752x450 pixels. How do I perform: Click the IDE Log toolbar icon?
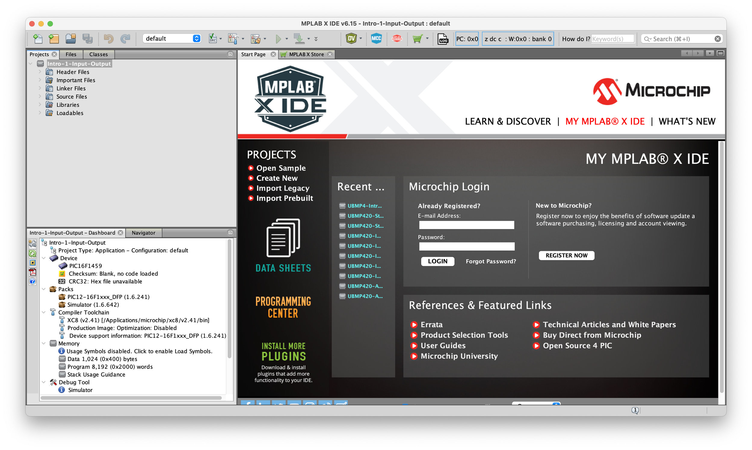pyautogui.click(x=442, y=39)
